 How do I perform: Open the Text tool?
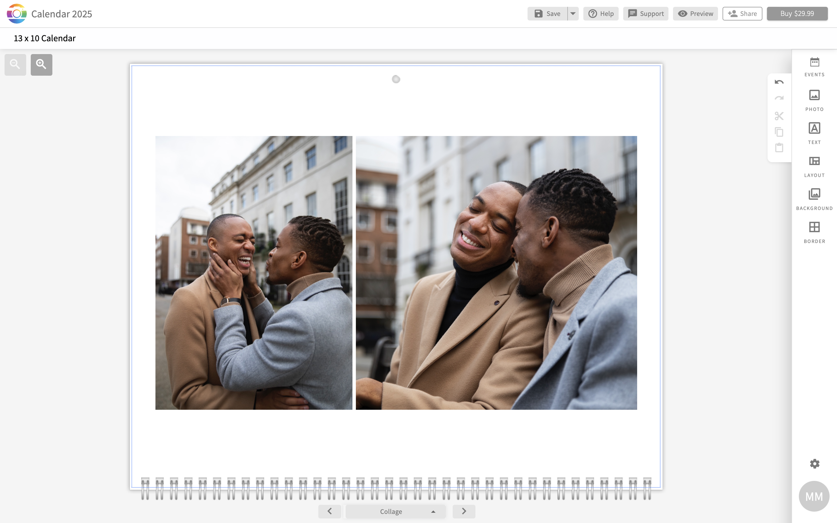click(814, 133)
